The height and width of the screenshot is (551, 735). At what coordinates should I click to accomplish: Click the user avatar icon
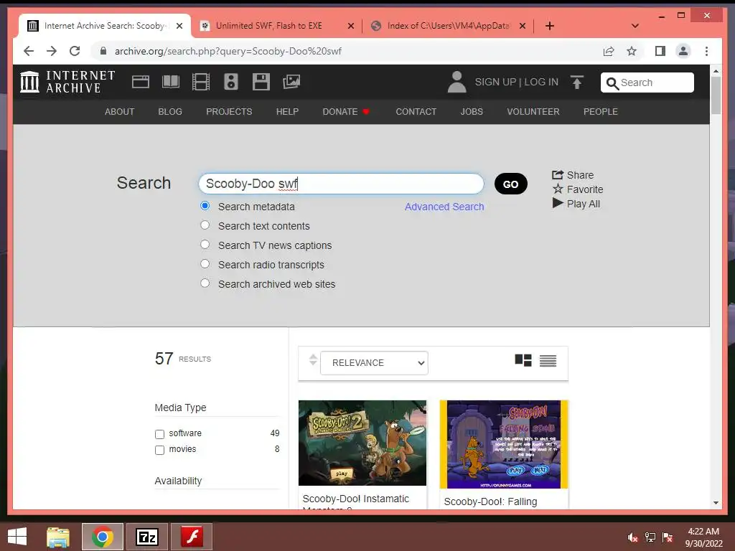coord(457,82)
